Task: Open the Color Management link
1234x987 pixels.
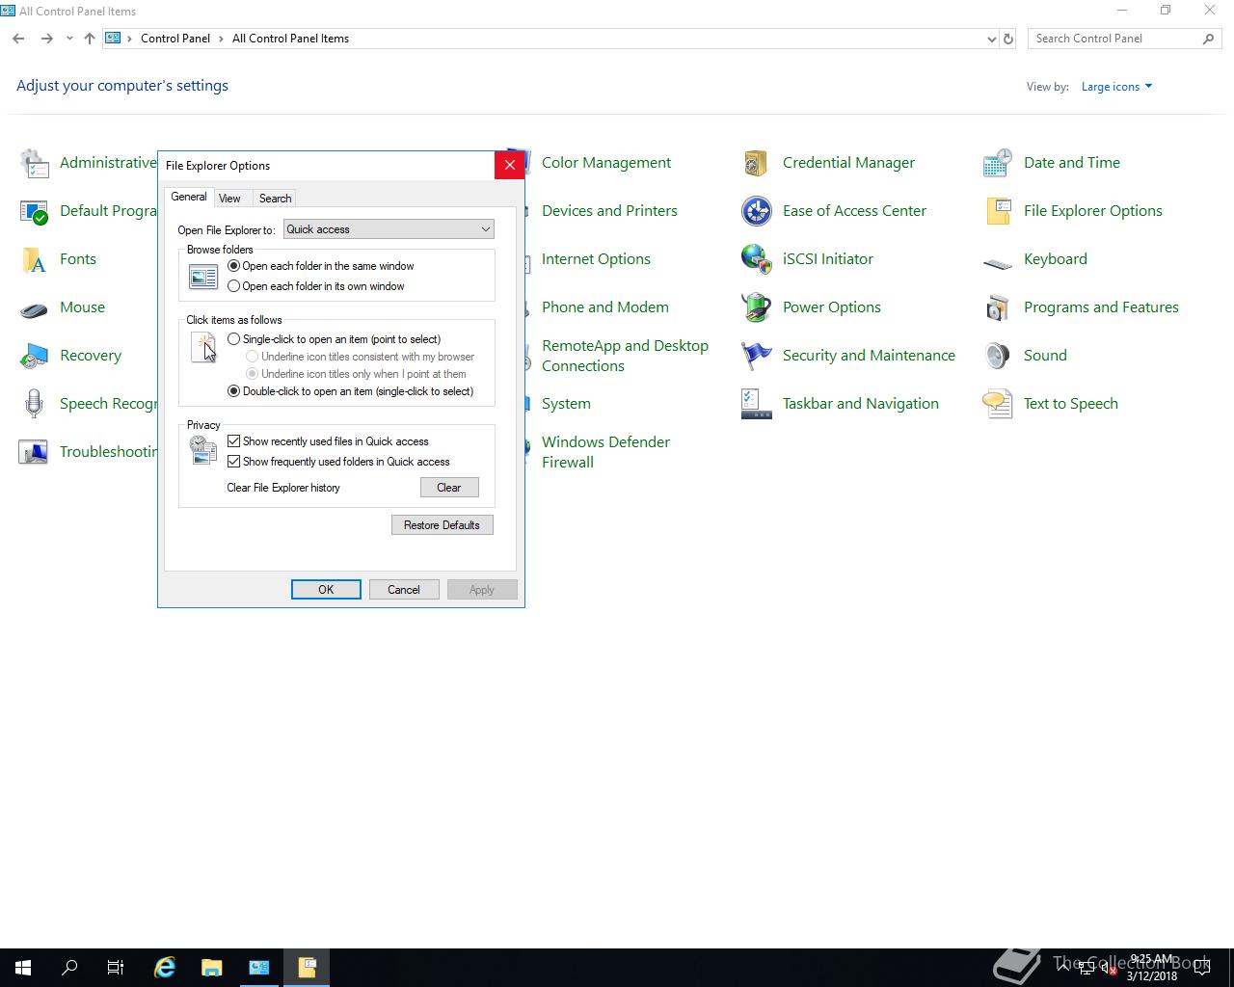Action: [606, 163]
